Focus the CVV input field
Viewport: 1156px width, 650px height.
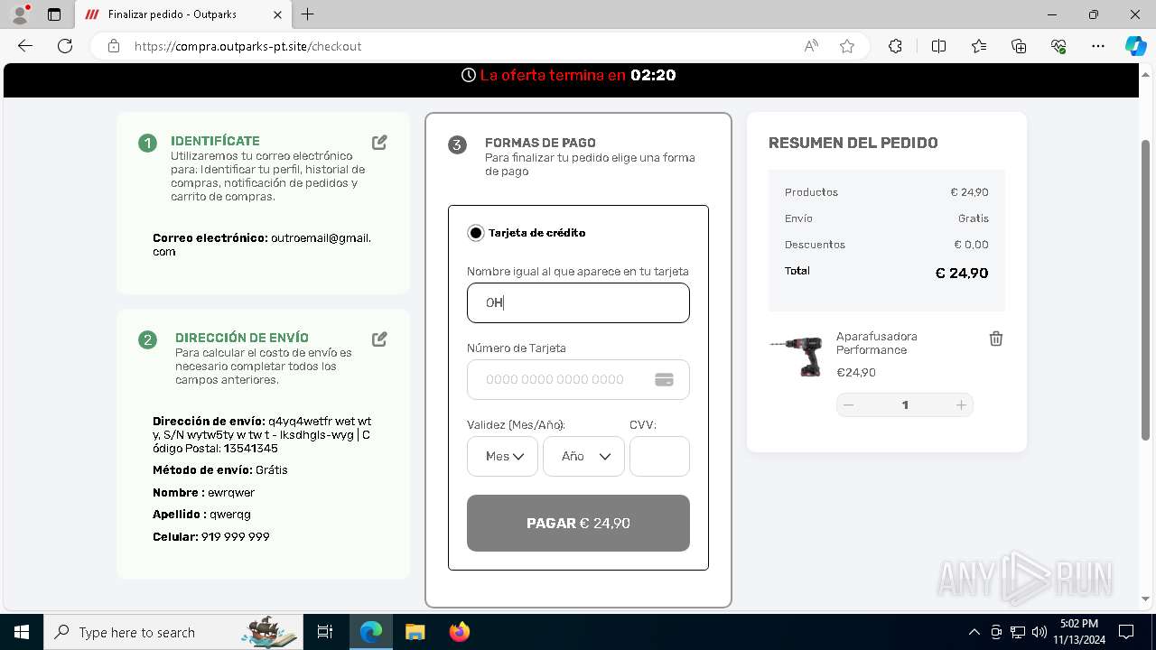pyautogui.click(x=659, y=456)
